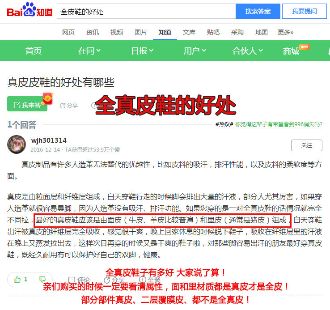Click the red envelope icon on 我来答
Viewport: 330px width, 310px height.
coord(48,98)
